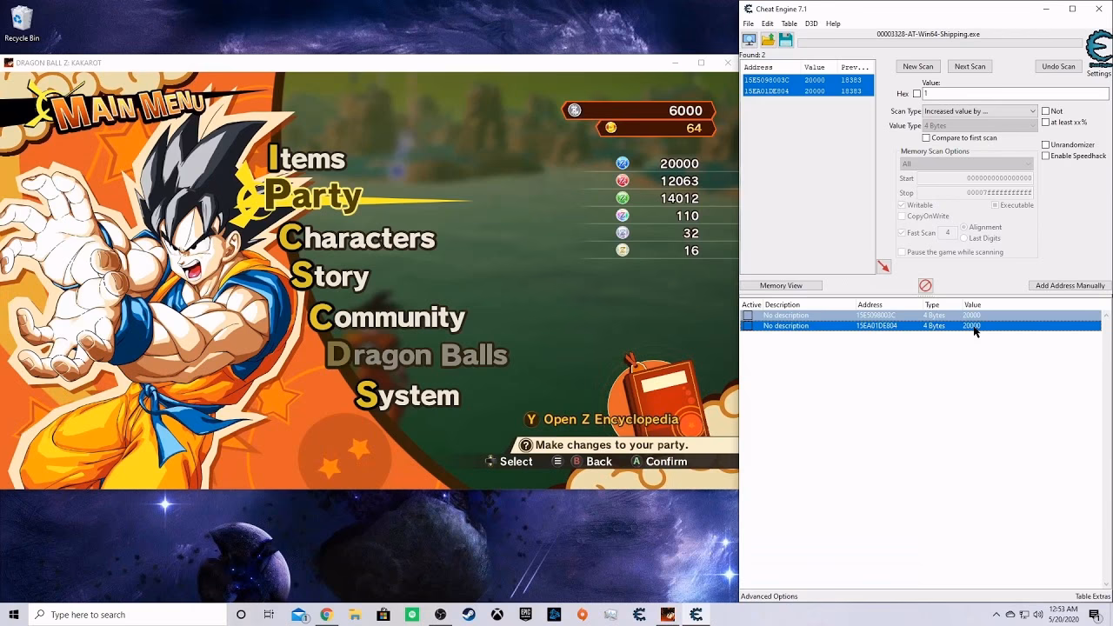Enable the Not checkbox
1113x626 pixels.
pos(1045,111)
